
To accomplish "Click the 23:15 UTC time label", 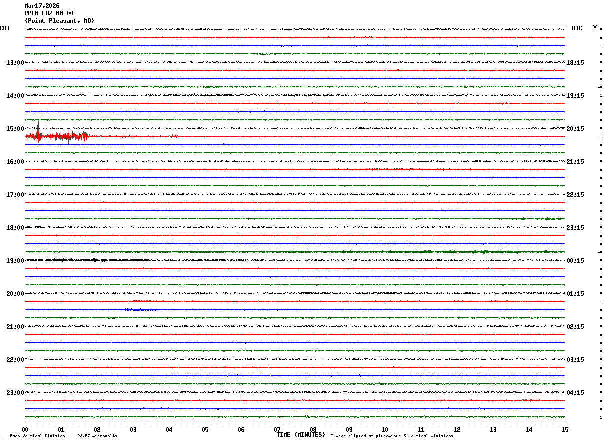I will point(575,228).
